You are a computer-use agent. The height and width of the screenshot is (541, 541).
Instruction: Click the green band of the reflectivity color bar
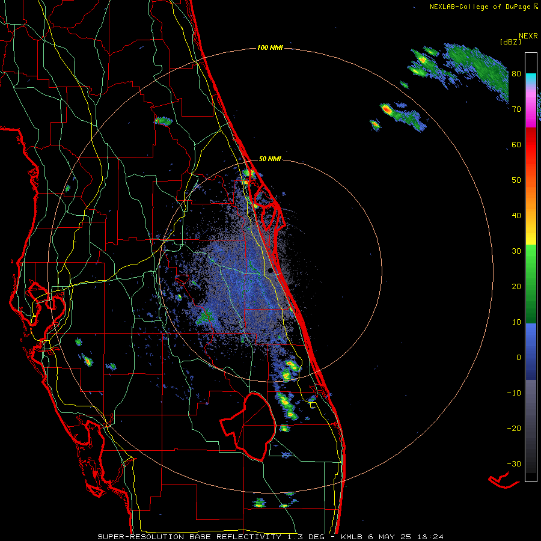531,284
